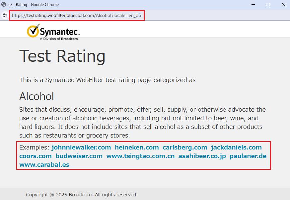This screenshot has height=200, width=290.
Task: Visit the asahibeer.co.jp link
Action: pos(202,156)
